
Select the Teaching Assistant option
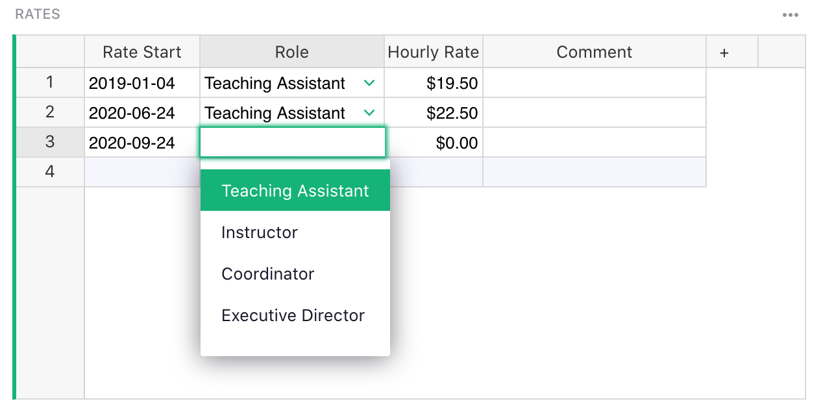[x=295, y=191]
